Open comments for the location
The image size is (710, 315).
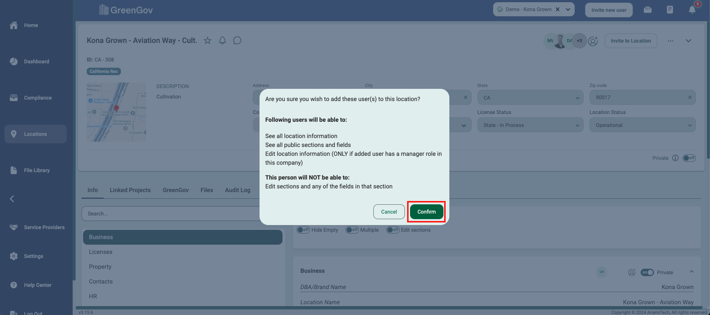point(237,40)
